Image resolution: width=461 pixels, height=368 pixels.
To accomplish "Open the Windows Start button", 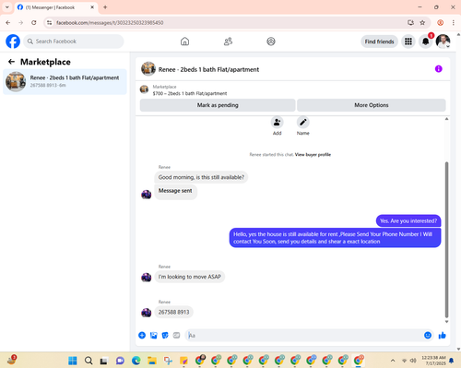I will click(73, 361).
